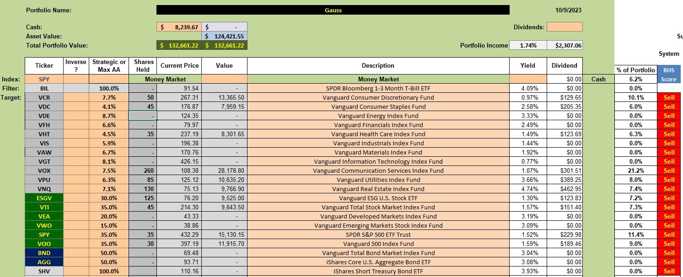Select the SPY value 15,130.15 cell

[x=224, y=234]
